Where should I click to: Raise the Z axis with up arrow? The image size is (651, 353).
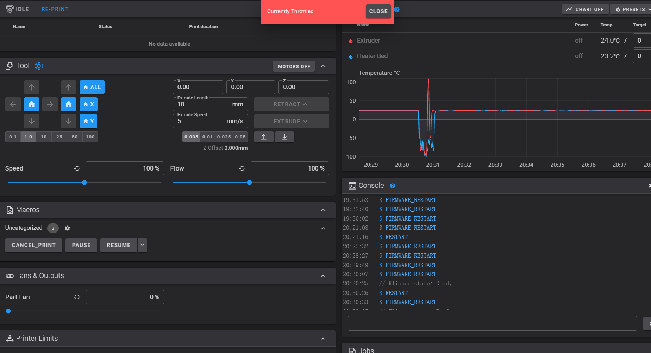click(69, 87)
